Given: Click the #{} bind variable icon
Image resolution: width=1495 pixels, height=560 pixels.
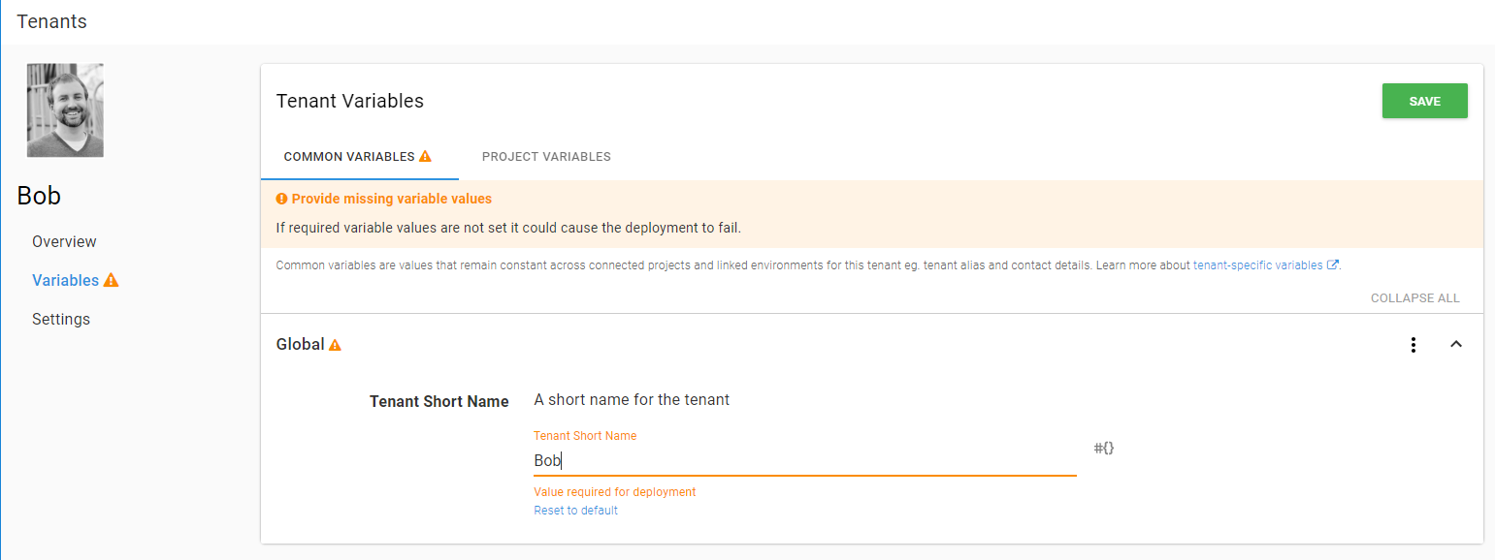Looking at the screenshot, I should (1104, 449).
